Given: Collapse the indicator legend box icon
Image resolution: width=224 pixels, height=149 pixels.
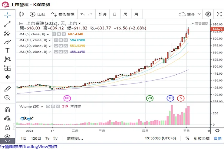Looking at the screenshot, I should [x=21, y=23].
